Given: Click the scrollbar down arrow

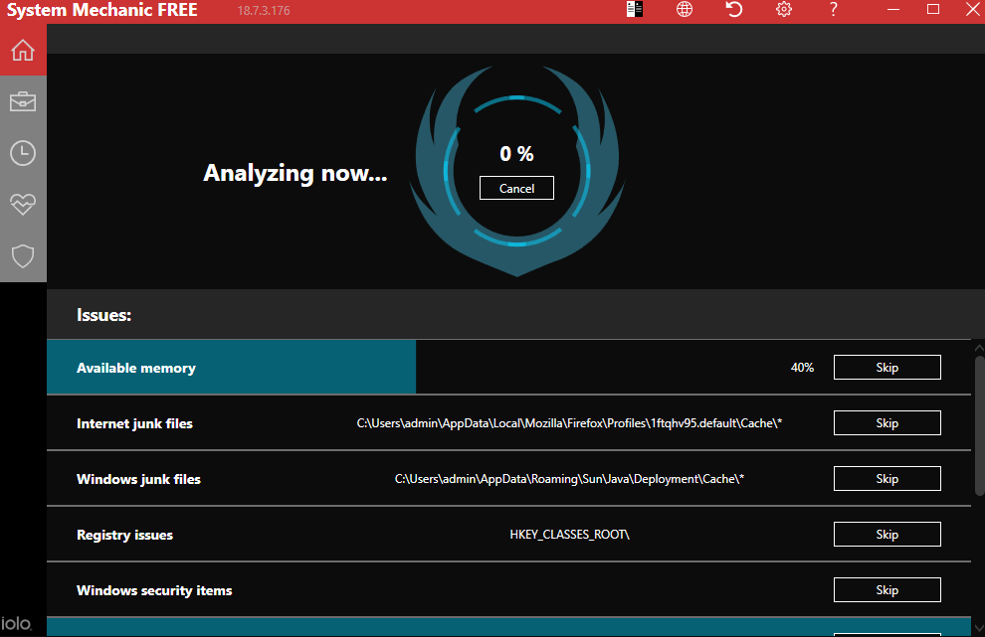Looking at the screenshot, I should pos(979,628).
